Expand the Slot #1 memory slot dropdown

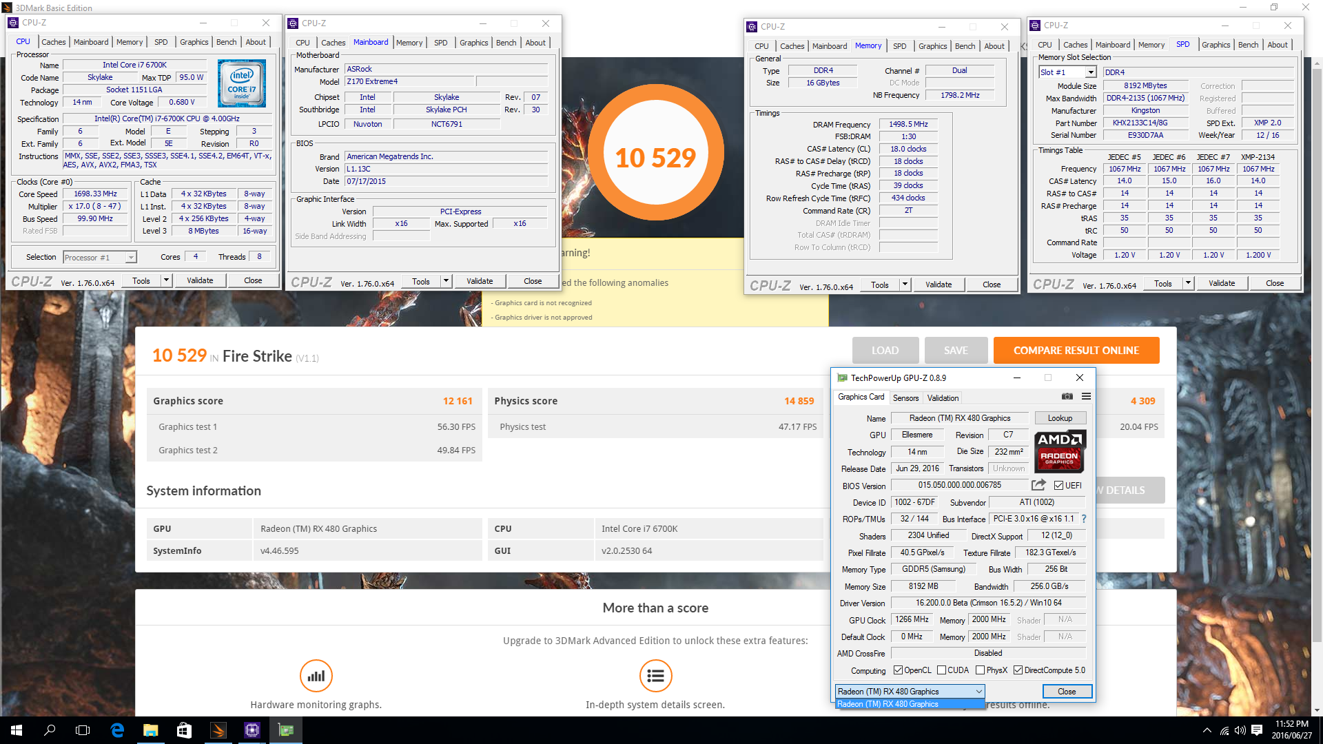[1091, 72]
